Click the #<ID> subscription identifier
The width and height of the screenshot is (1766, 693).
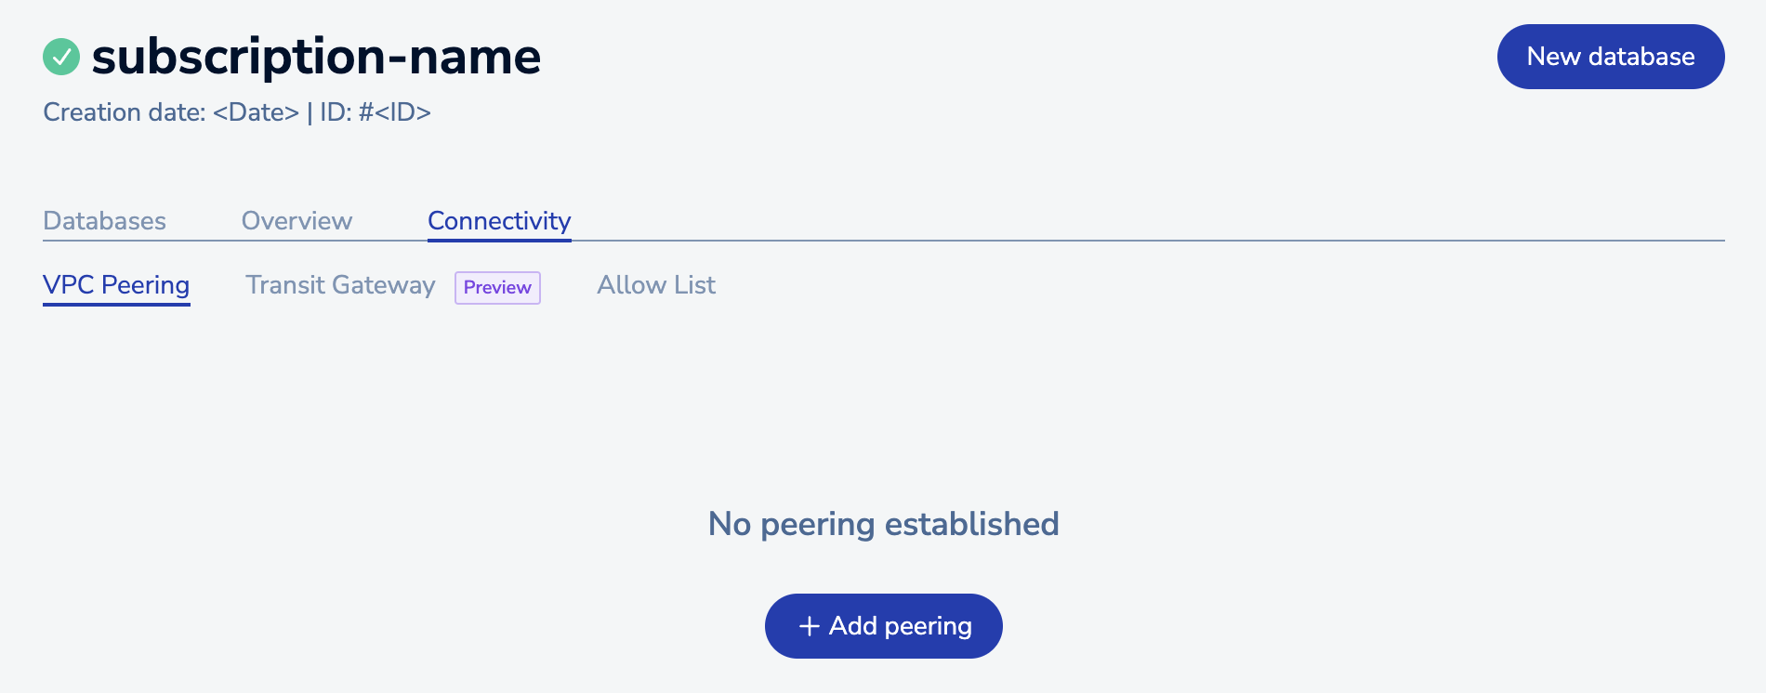(395, 112)
